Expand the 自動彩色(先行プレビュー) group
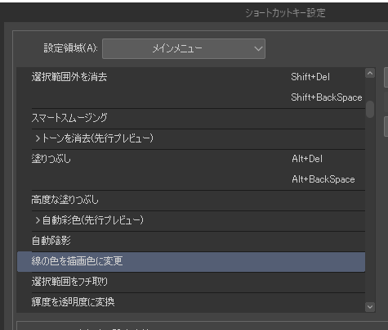This screenshot has height=330, width=388. [x=38, y=220]
